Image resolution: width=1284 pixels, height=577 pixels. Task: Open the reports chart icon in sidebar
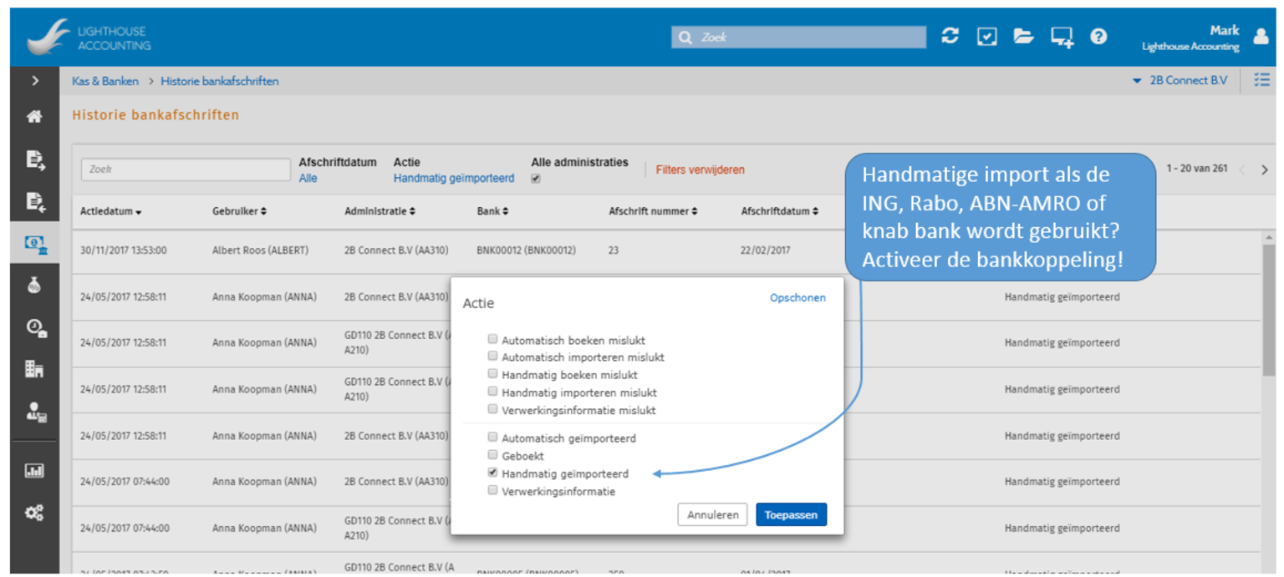click(x=34, y=471)
